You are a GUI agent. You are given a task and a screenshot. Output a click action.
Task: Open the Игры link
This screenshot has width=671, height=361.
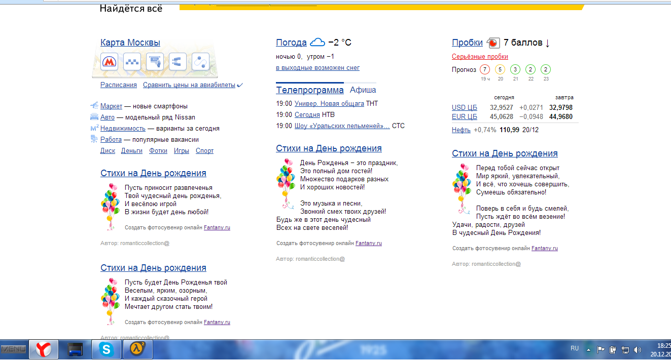(x=182, y=151)
